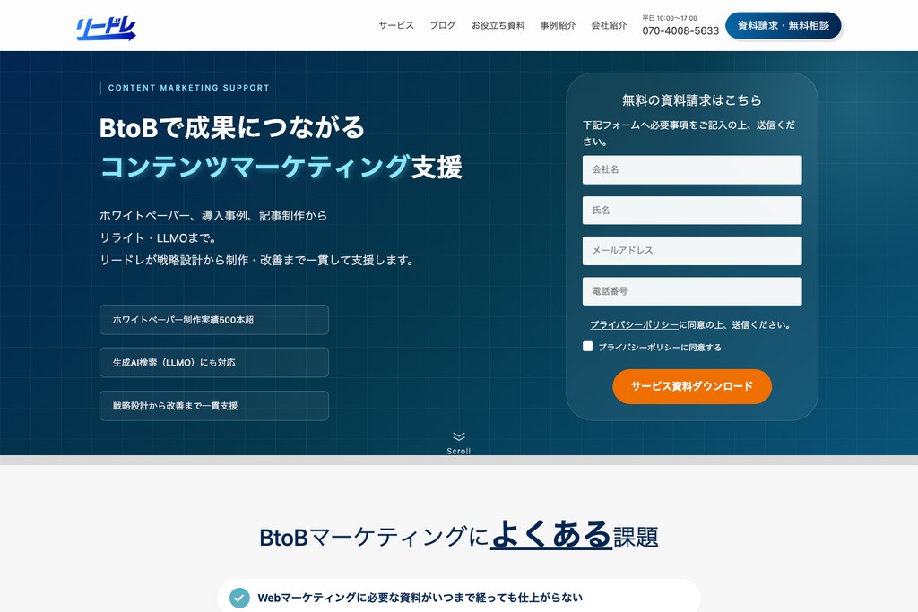The width and height of the screenshot is (918, 612).
Task: Click the Webマーケティングに必要な資料 list item
Action: [459, 598]
